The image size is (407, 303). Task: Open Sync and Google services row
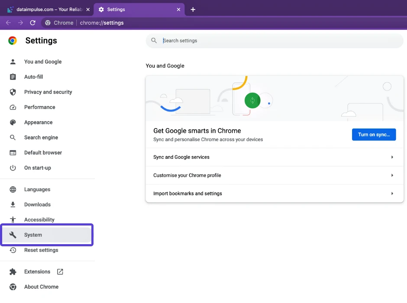(275, 157)
